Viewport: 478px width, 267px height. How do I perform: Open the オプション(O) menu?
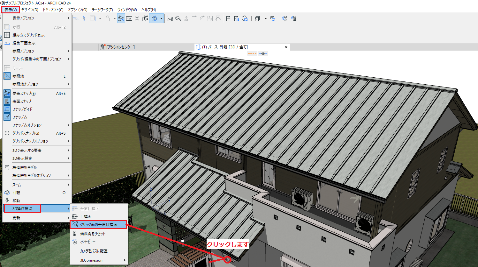click(78, 10)
